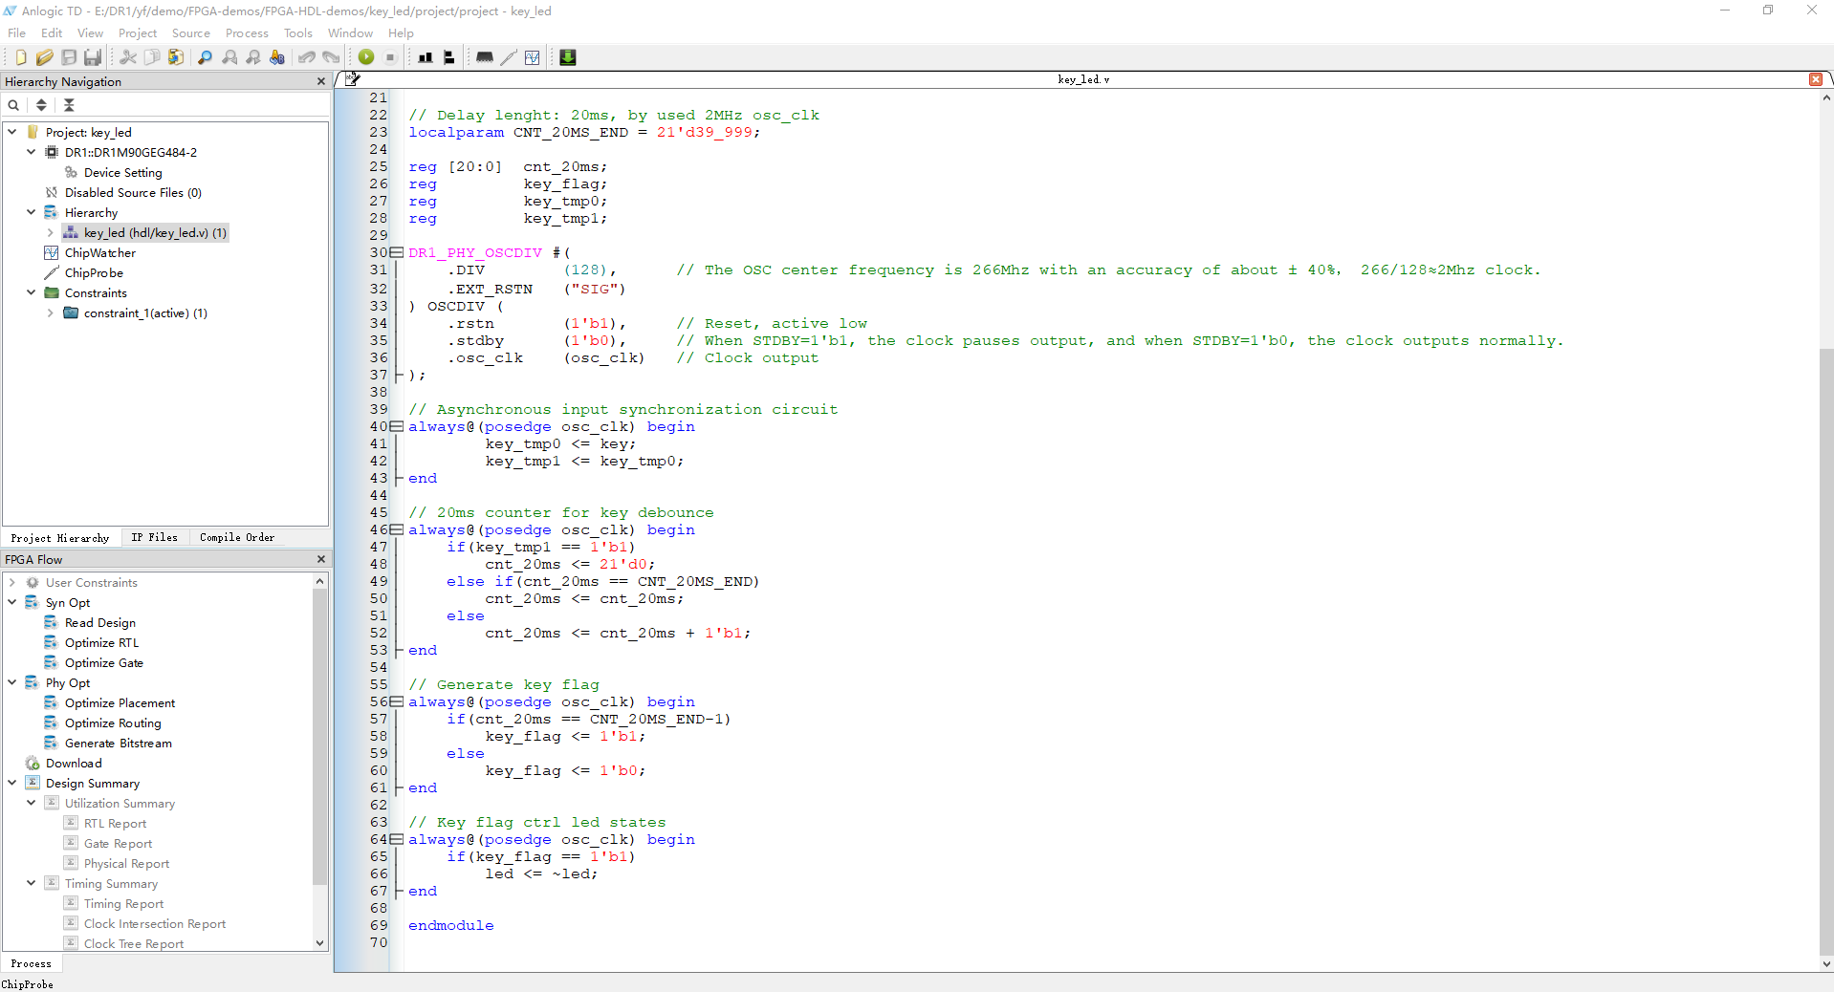Click the edit-mode icon at the editor's top left
The image size is (1834, 992).
pos(352,79)
